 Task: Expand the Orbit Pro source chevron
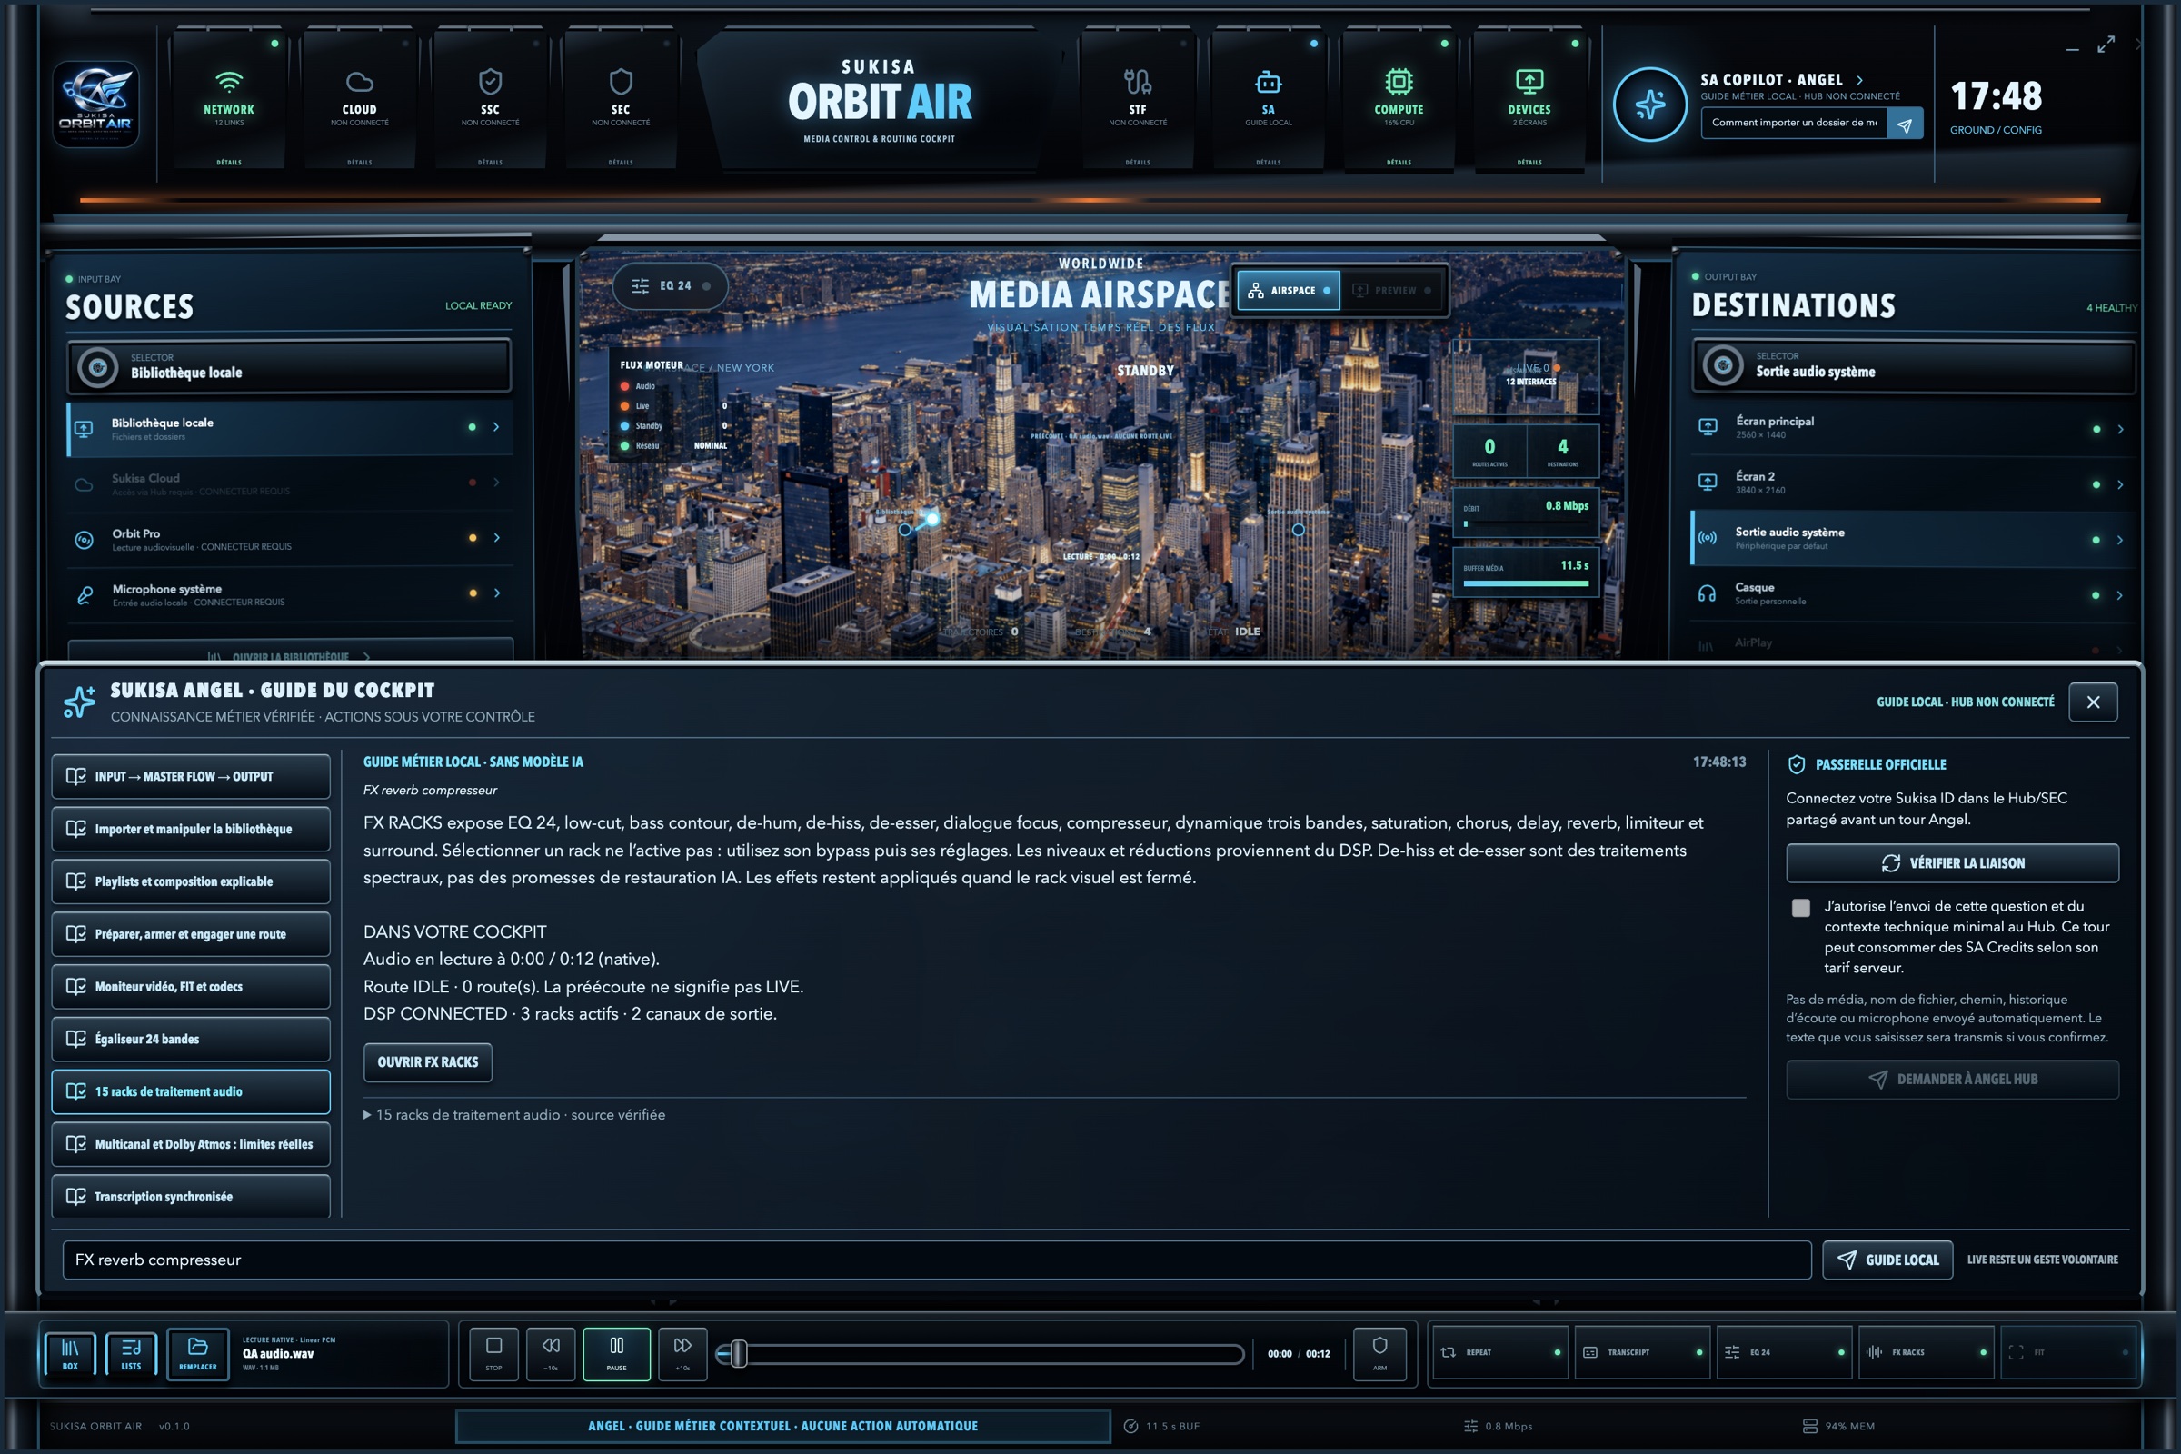click(497, 538)
